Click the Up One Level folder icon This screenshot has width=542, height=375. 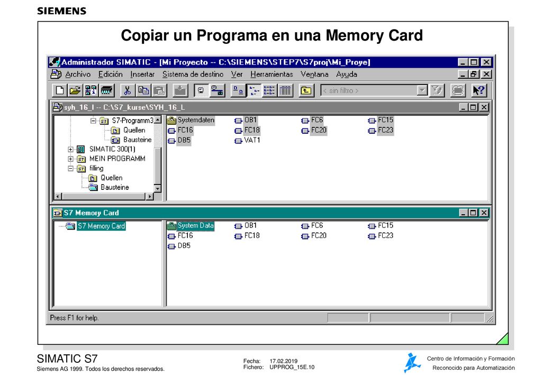[x=306, y=90]
